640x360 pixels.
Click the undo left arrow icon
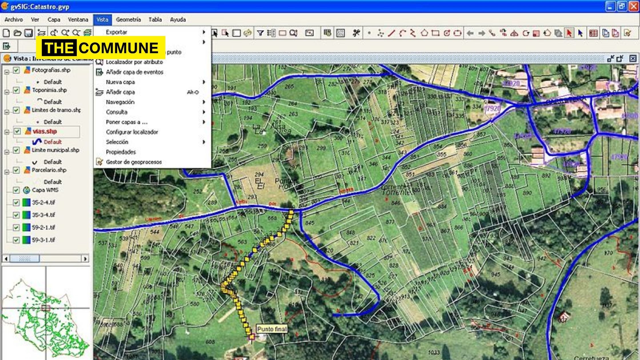click(470, 33)
